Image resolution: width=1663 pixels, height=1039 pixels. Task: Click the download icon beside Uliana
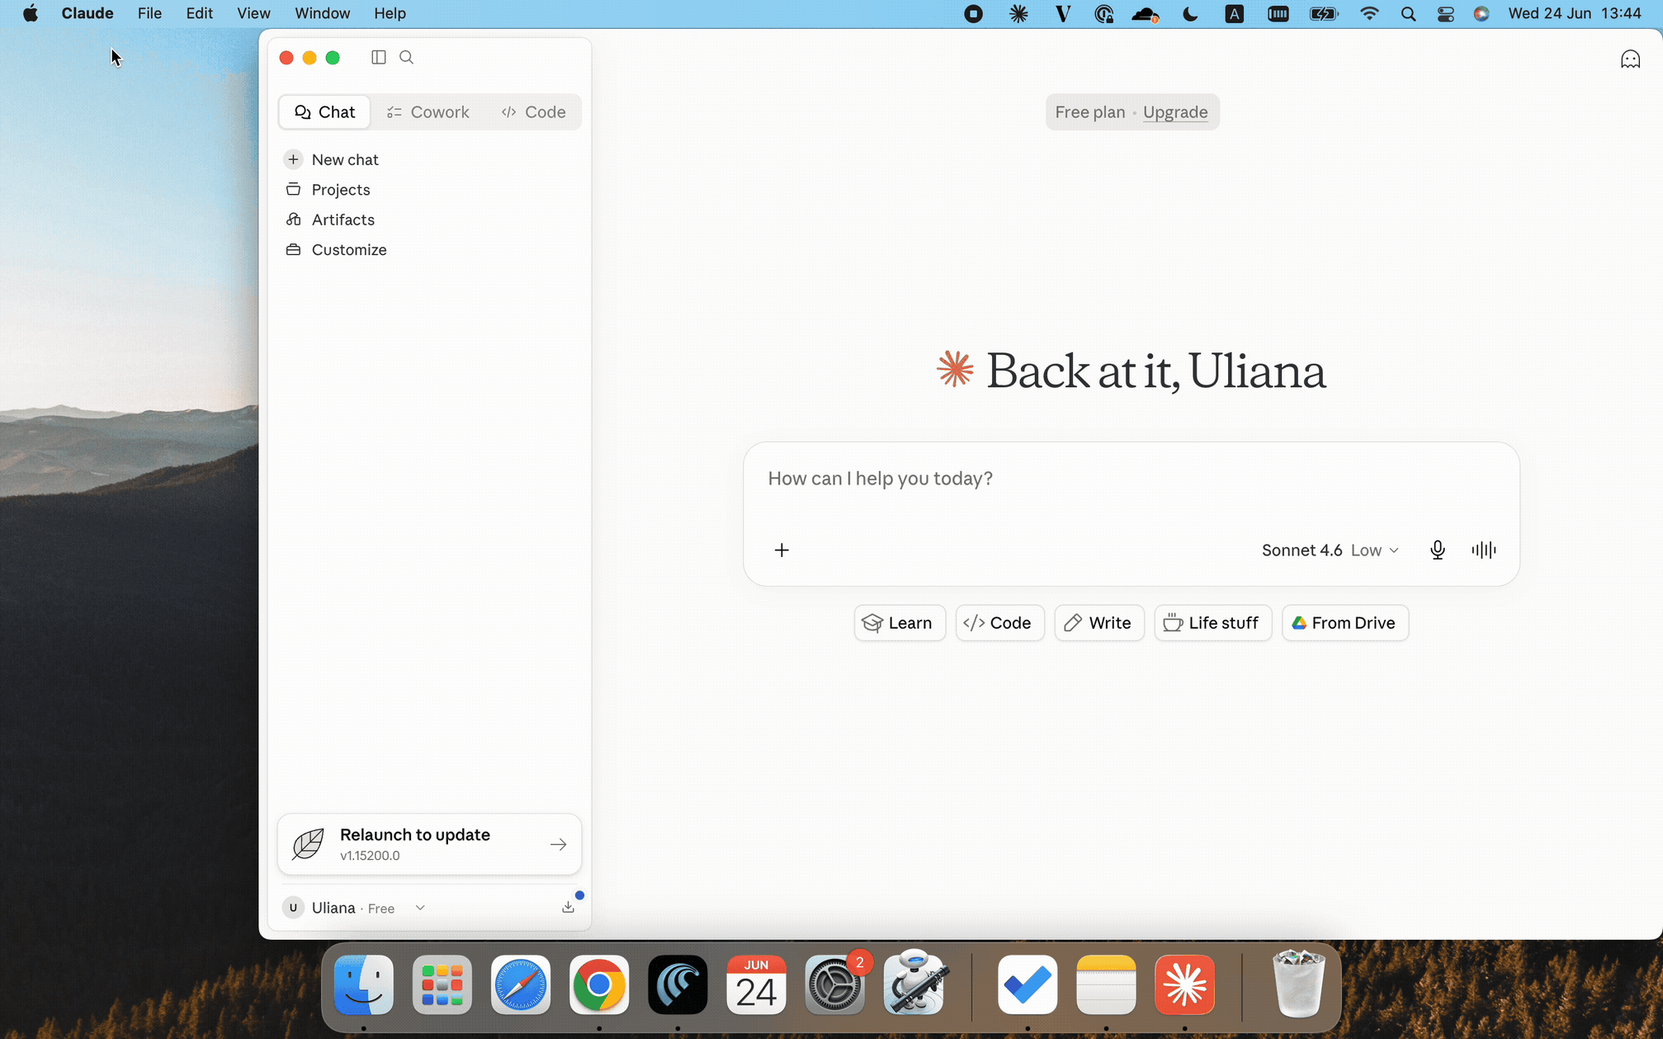[568, 907]
